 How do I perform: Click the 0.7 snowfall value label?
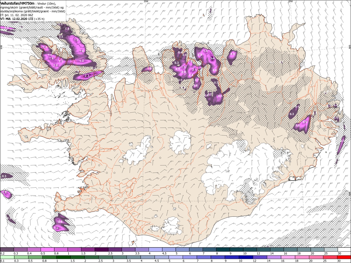point(196,80)
